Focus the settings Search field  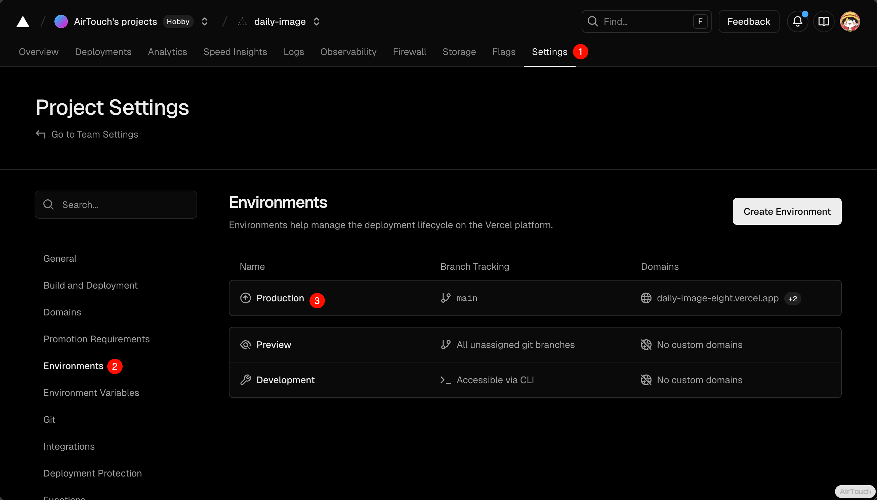click(116, 205)
